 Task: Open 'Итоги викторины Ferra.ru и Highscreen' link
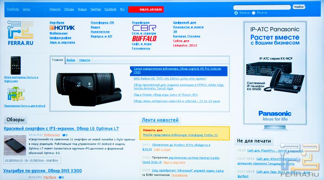click(21, 79)
